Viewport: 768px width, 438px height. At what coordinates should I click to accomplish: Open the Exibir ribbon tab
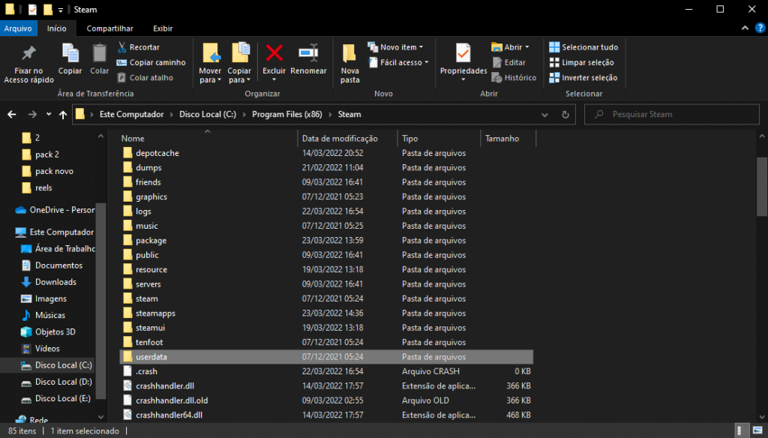click(x=163, y=28)
